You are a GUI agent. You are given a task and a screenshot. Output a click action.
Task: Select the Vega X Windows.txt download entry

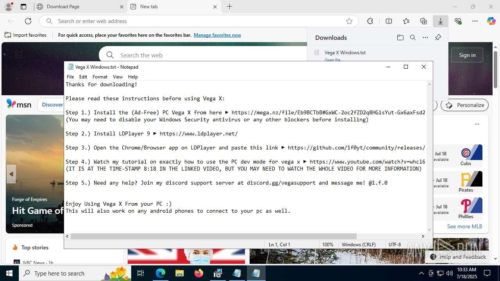coord(345,52)
